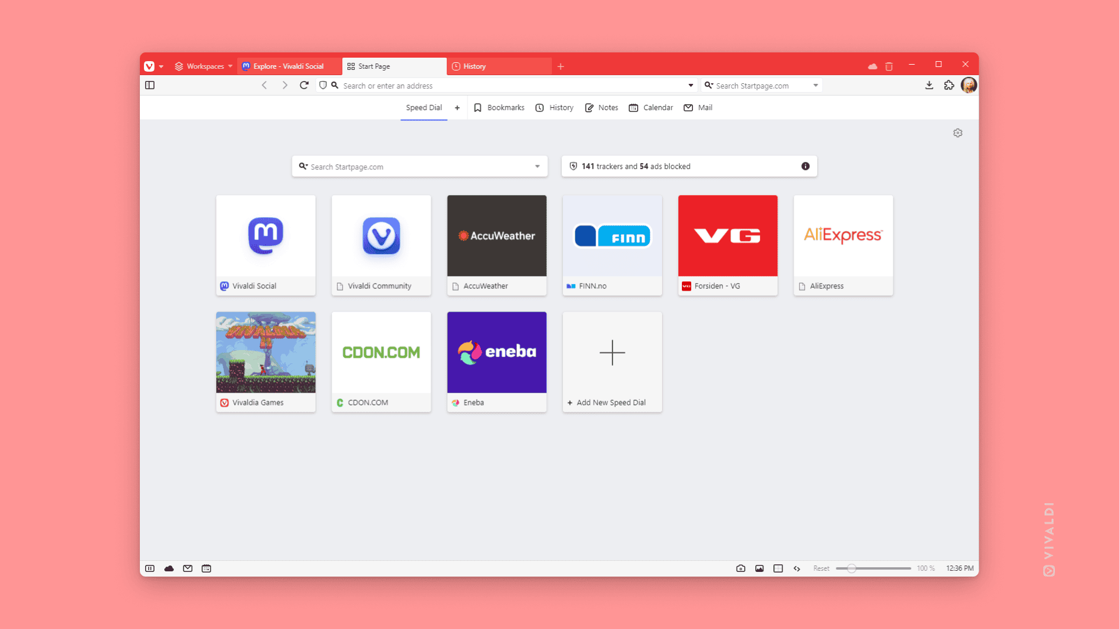Click the privacy statistics info icon
The image size is (1119, 629).
[805, 166]
